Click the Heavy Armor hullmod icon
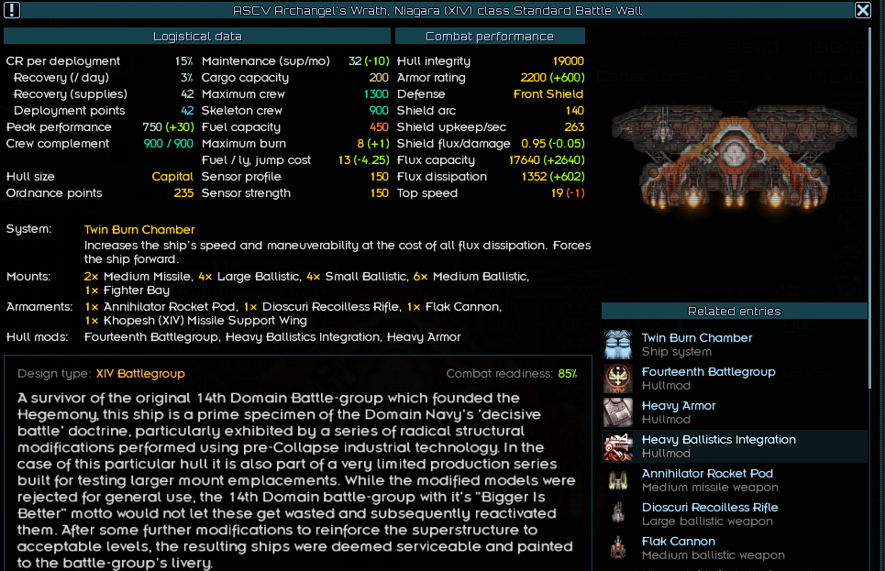This screenshot has width=885, height=571. point(618,412)
